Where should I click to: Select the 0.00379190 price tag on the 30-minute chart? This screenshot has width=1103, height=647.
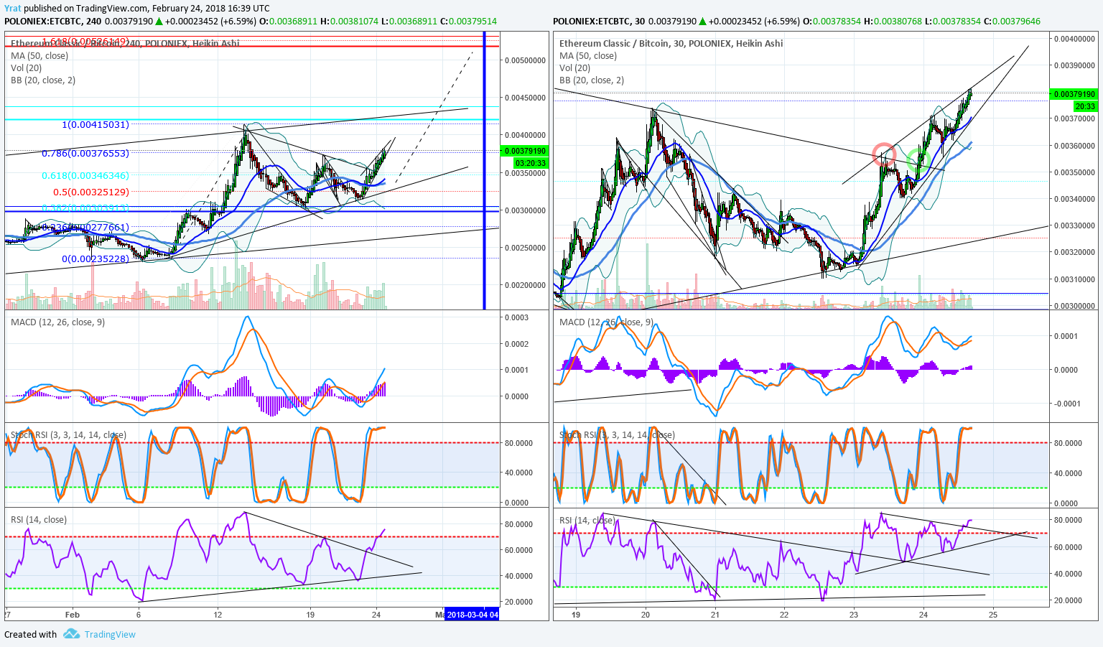[1074, 94]
